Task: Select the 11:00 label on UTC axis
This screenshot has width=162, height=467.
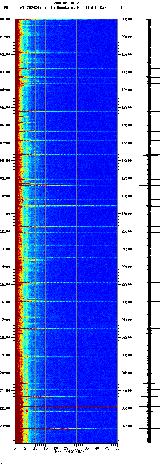Action: 127,72
